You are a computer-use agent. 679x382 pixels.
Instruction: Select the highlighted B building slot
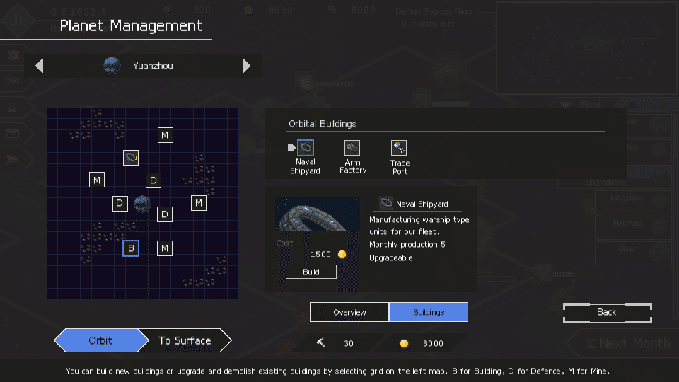(131, 248)
